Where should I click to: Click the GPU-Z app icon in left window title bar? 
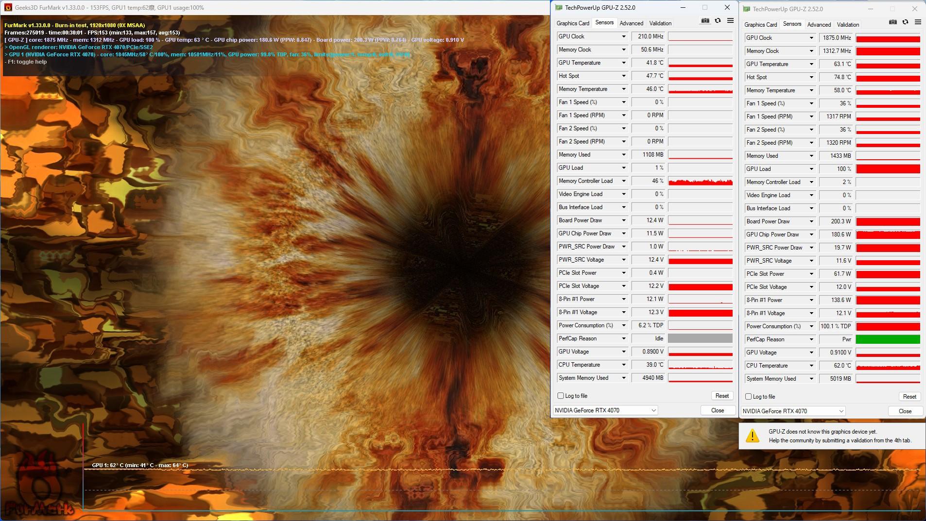(558, 7)
